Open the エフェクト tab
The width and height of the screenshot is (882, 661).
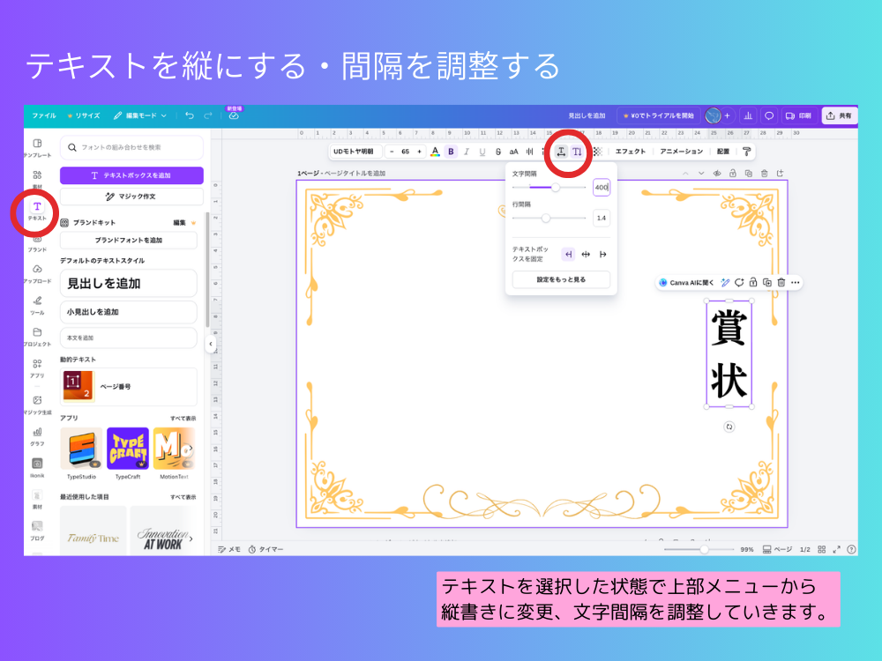coord(630,152)
